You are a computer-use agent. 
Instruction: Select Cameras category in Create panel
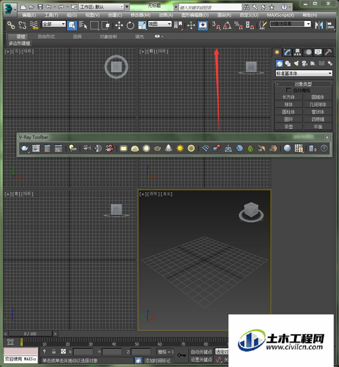[304, 64]
